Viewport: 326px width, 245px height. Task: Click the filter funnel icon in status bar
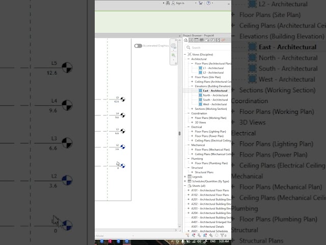point(223,235)
